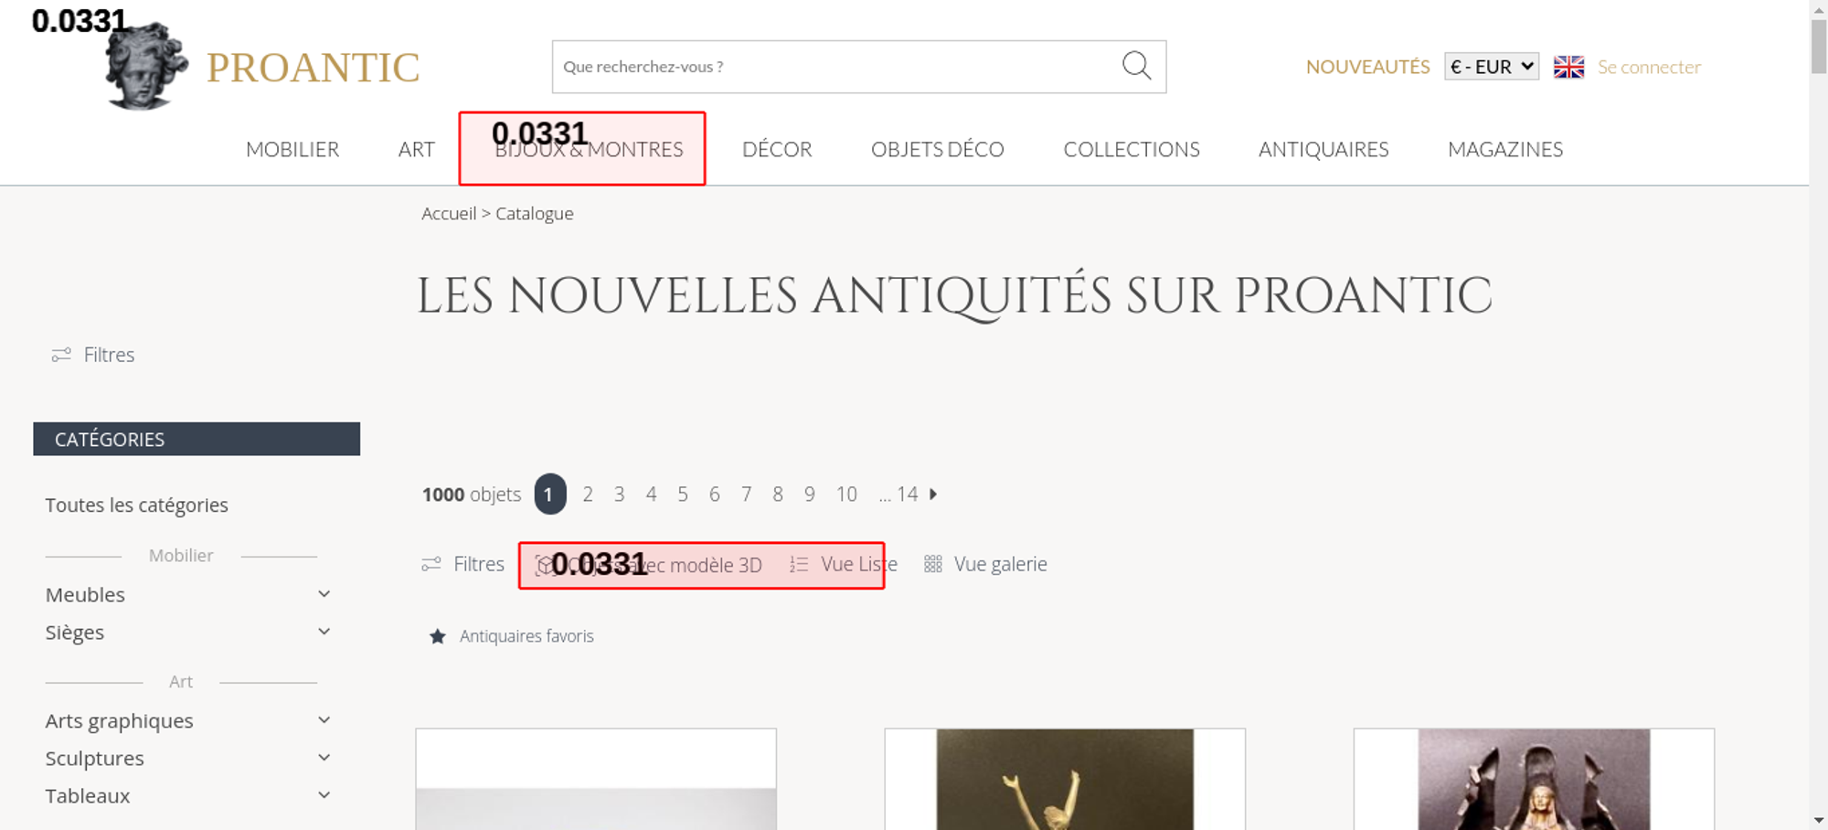
Task: Open the OBJETS DÉCO menu
Action: pyautogui.click(x=938, y=149)
